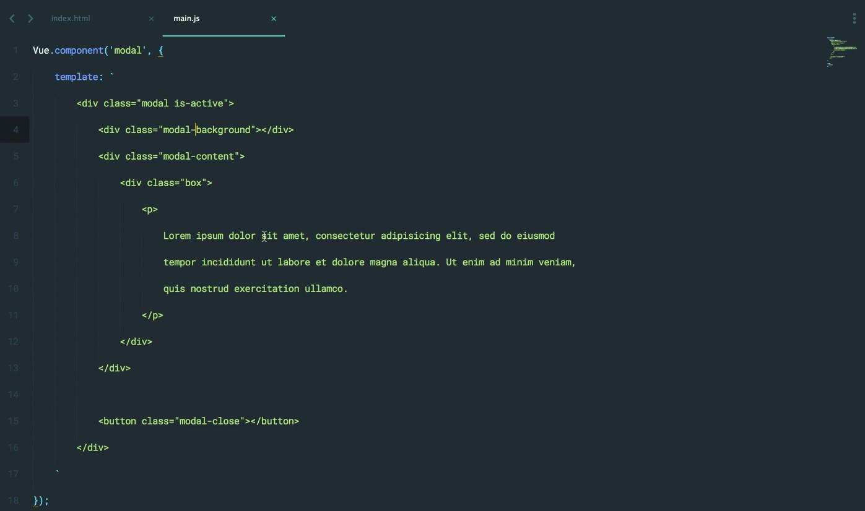Close the main.js tab
Screen dimensions: 865x511
[274, 19]
